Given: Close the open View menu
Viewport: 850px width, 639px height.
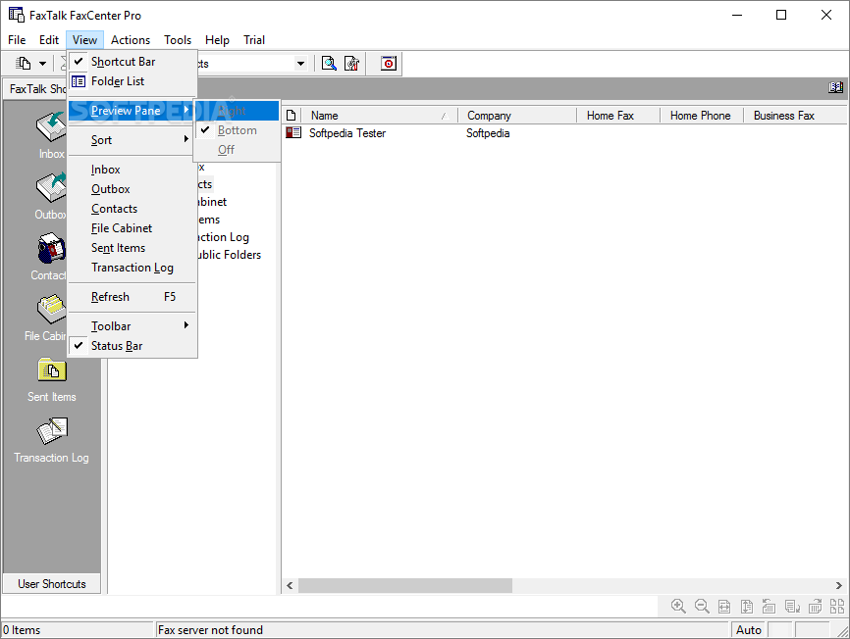Looking at the screenshot, I should [84, 40].
